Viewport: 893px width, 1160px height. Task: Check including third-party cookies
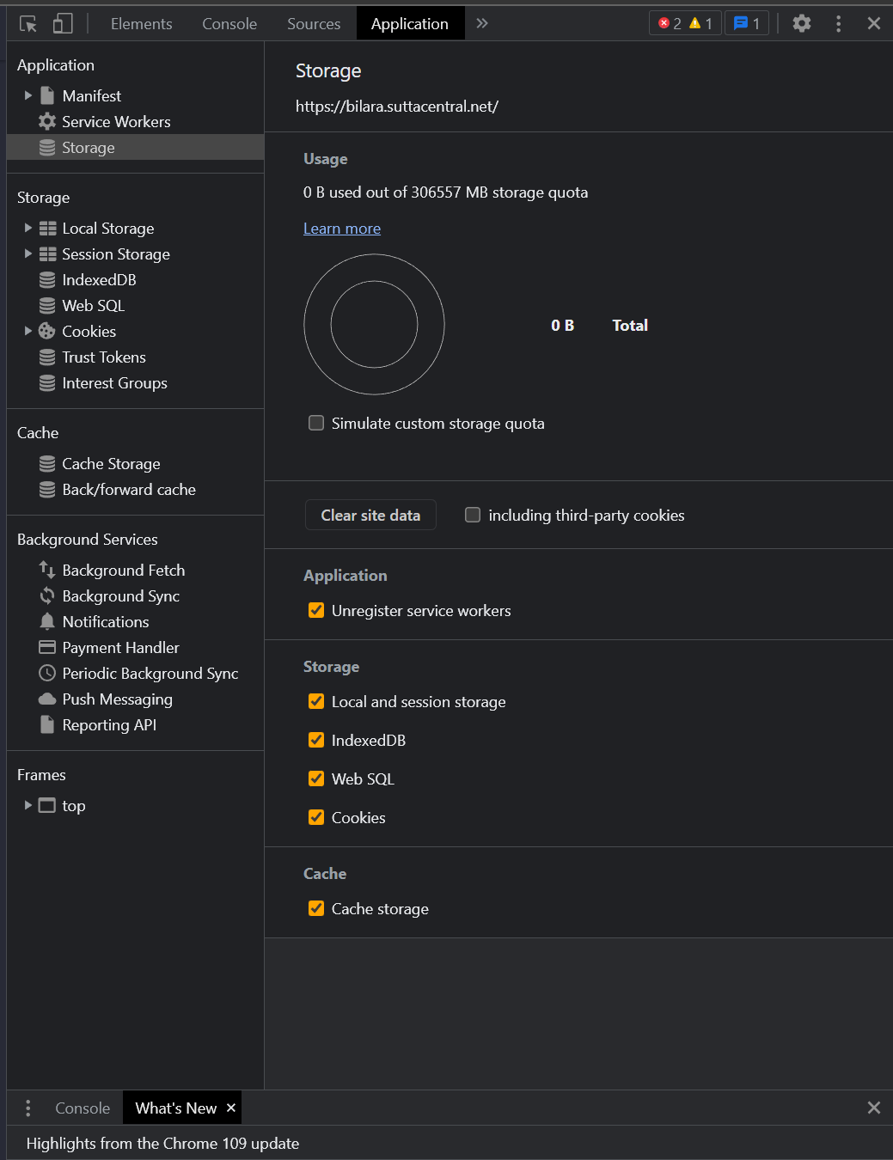473,515
